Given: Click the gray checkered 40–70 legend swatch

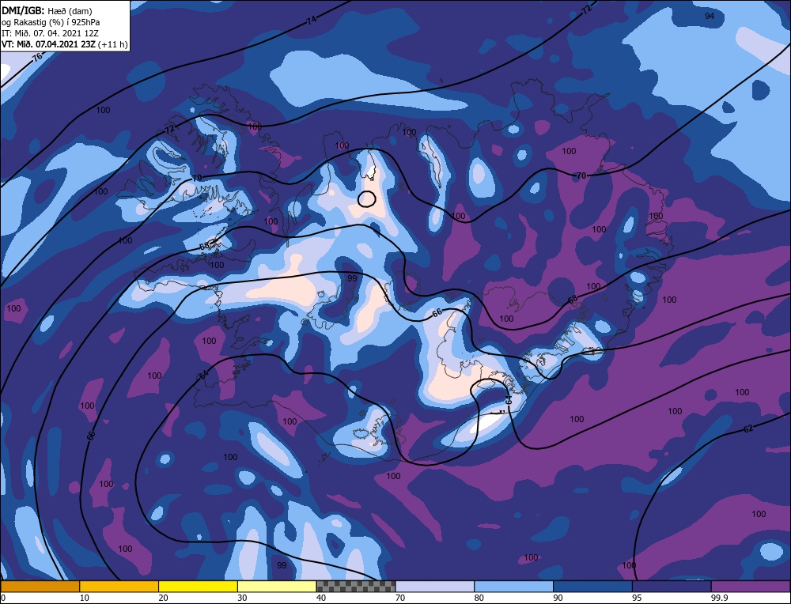Looking at the screenshot, I should [356, 587].
